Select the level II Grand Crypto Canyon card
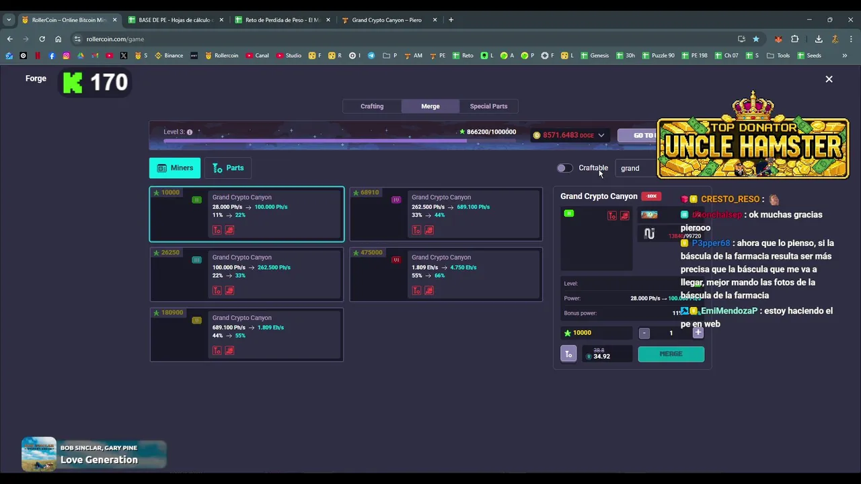 pyautogui.click(x=246, y=214)
